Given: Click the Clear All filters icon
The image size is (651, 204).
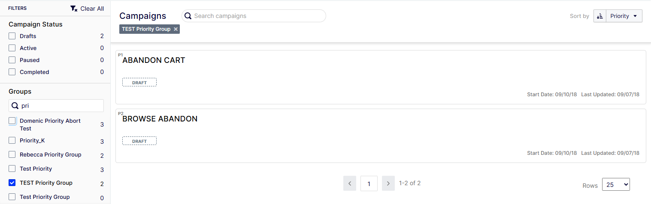Looking at the screenshot, I should click(x=74, y=9).
